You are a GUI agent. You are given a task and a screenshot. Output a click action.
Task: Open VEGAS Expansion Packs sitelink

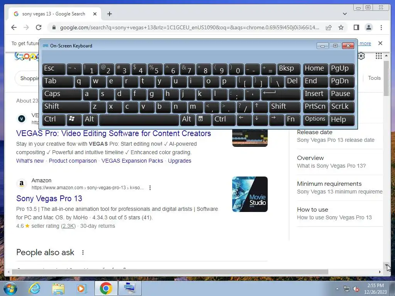tap(132, 161)
